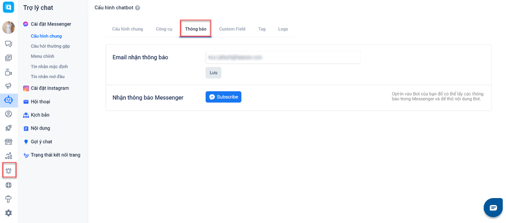Open the Custom Field tab
Image resolution: width=506 pixels, height=223 pixels.
(x=232, y=29)
